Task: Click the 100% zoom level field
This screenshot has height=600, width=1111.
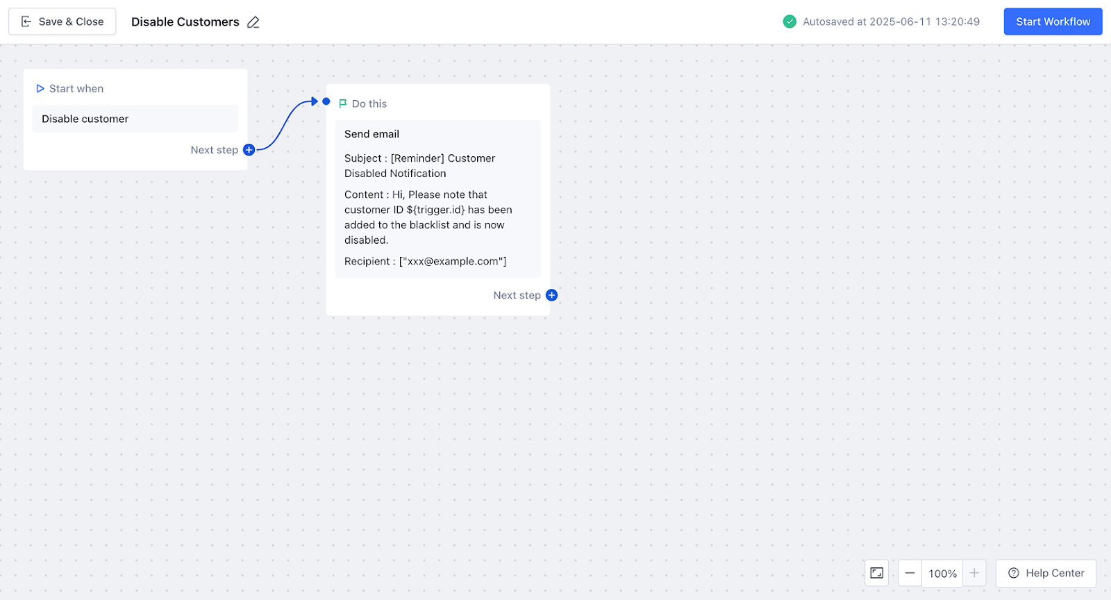Action: (942, 574)
